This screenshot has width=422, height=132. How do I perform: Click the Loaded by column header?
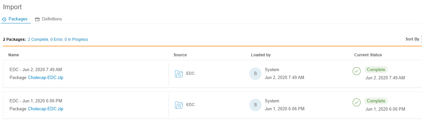pos(261,55)
